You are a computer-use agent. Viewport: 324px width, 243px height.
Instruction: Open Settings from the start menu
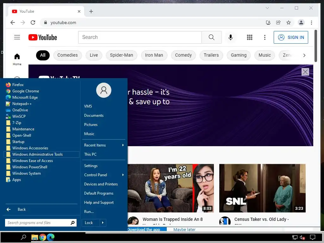click(104, 166)
